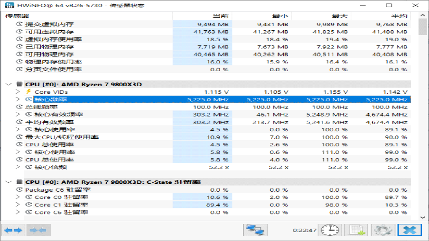Click the Core VIDs lightning bolt icon
Viewport: 429px width, 241px height.
[28, 92]
